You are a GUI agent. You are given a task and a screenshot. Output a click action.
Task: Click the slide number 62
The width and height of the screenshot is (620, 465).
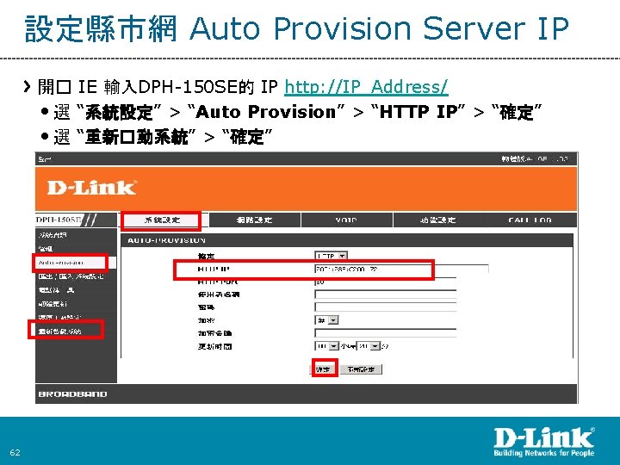point(15,452)
